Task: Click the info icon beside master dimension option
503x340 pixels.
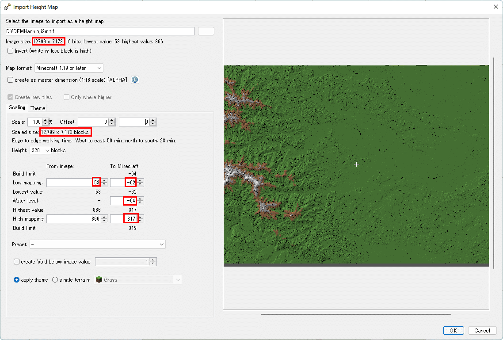Action: [x=134, y=80]
